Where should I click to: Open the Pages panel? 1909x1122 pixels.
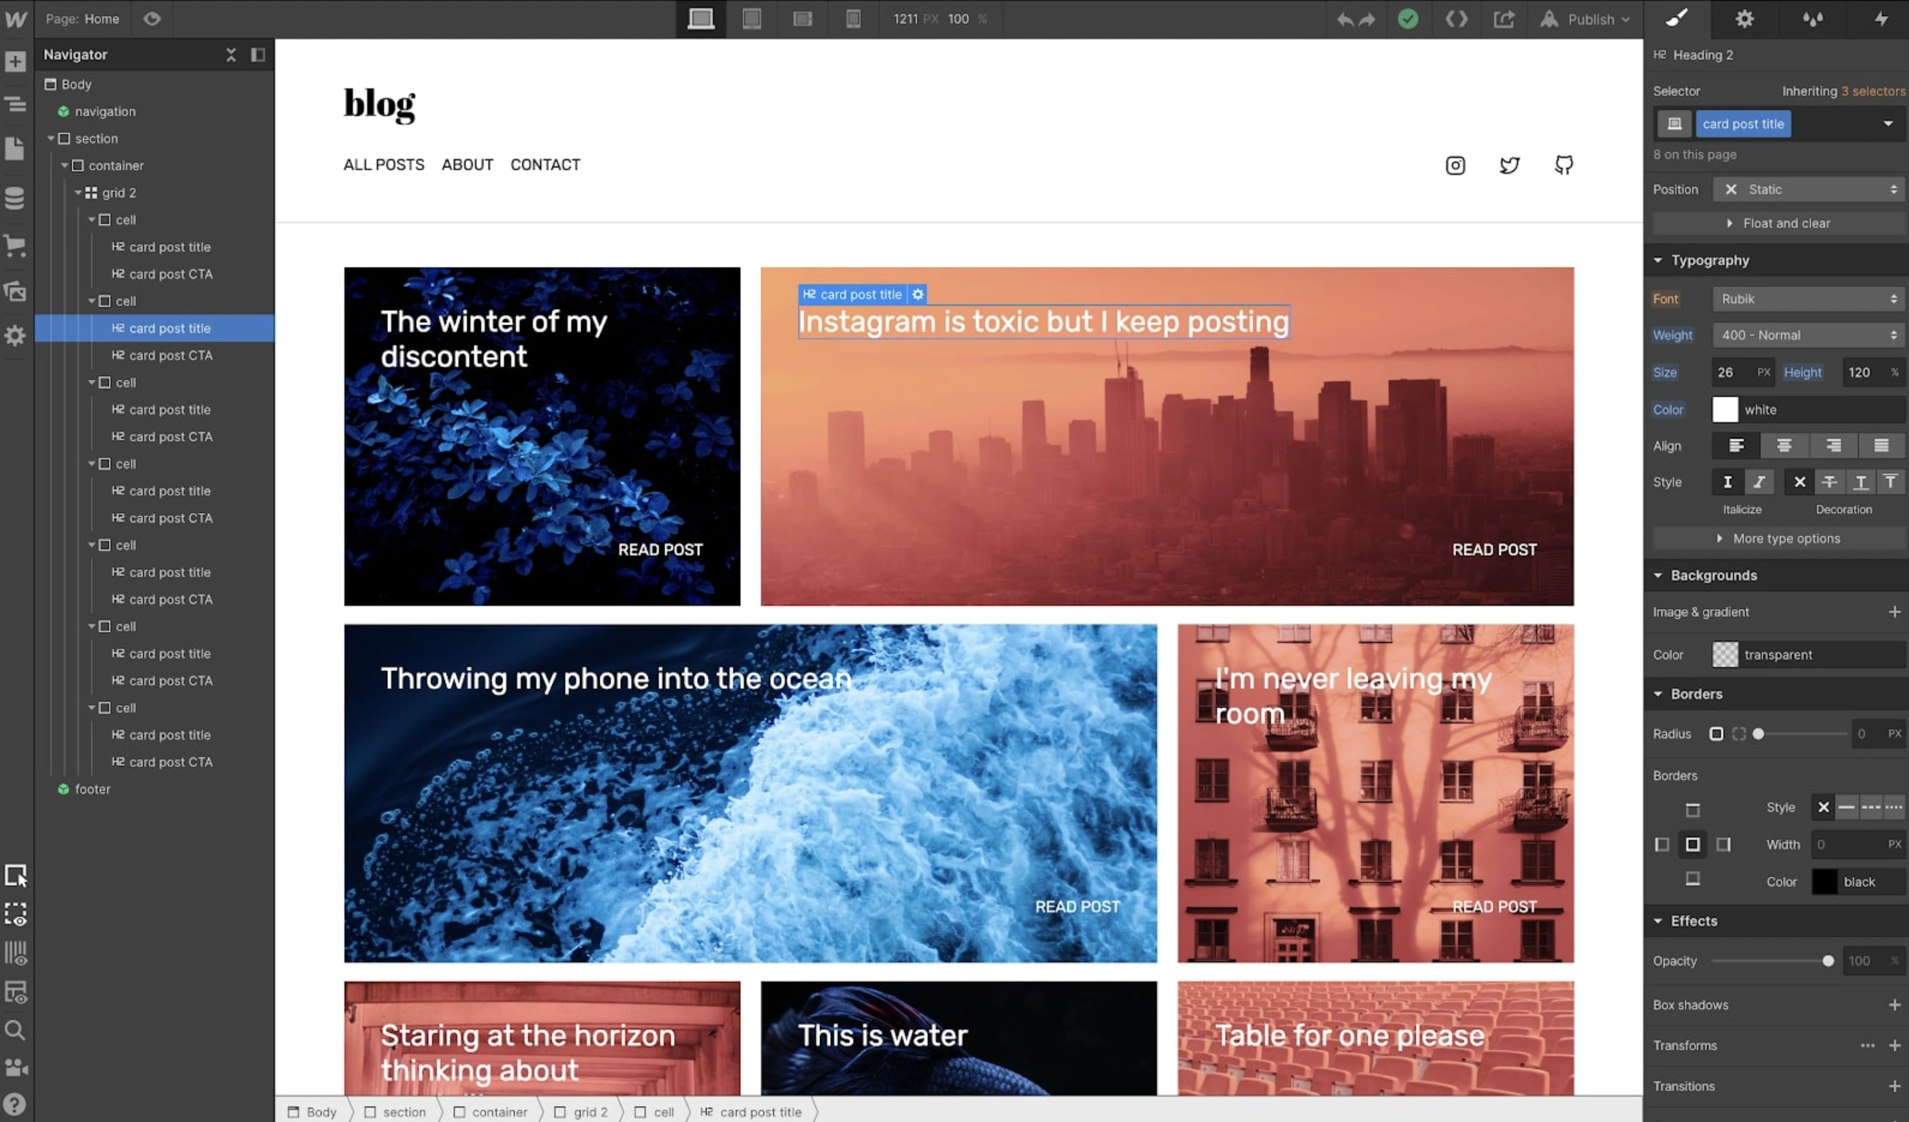(15, 148)
